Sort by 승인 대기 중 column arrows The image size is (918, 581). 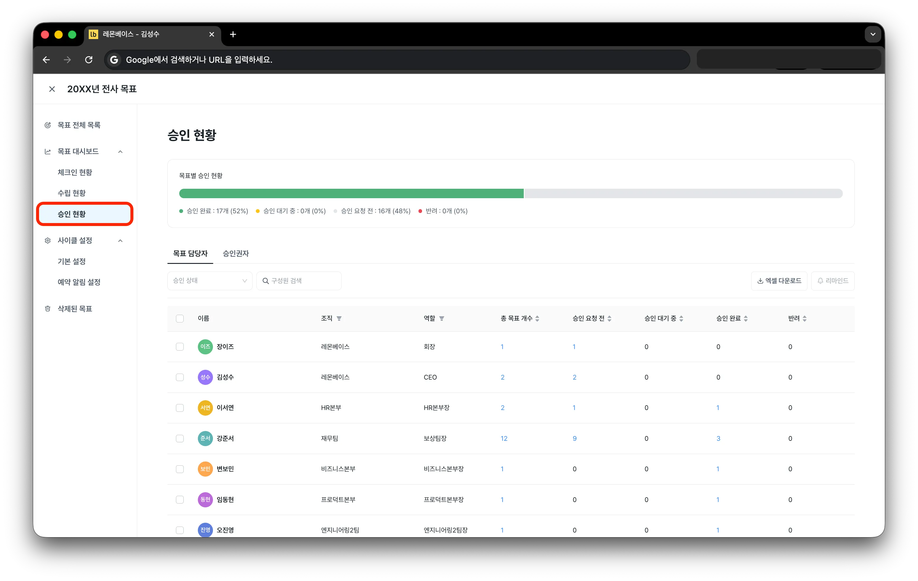coord(681,318)
